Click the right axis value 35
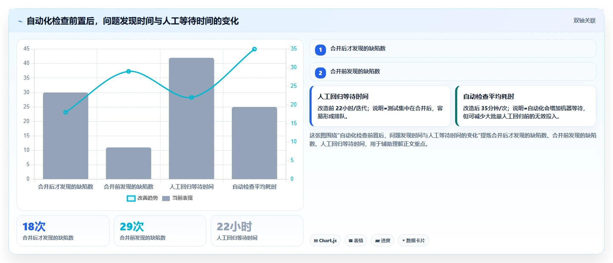Viewport: 613px width, 263px height. [294, 49]
